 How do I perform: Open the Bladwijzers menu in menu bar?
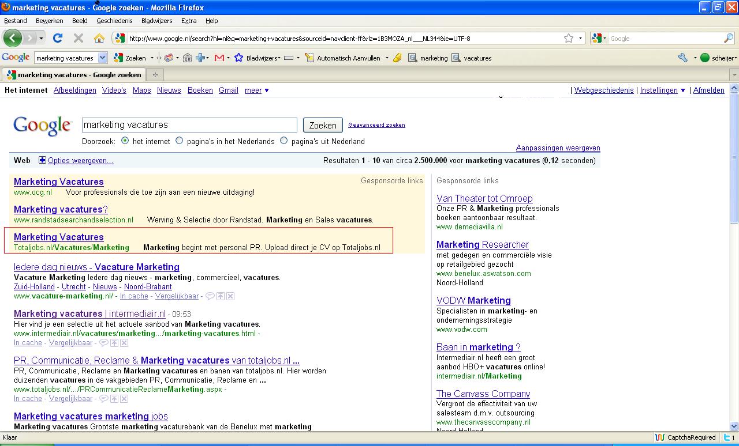[156, 21]
